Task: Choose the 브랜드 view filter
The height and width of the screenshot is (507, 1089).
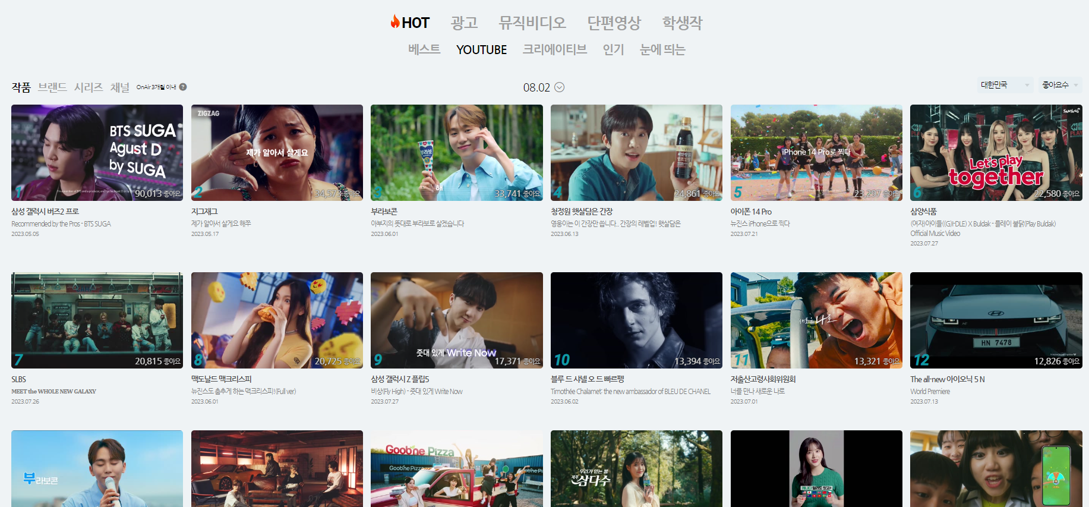Action: pos(52,87)
